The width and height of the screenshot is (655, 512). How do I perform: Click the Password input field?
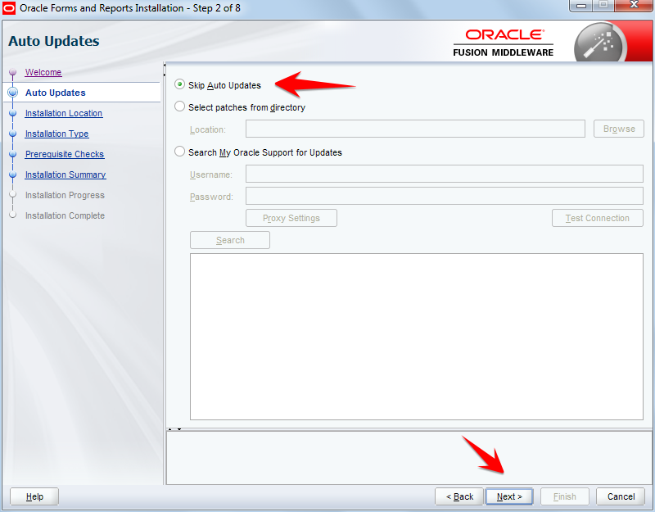pyautogui.click(x=445, y=196)
